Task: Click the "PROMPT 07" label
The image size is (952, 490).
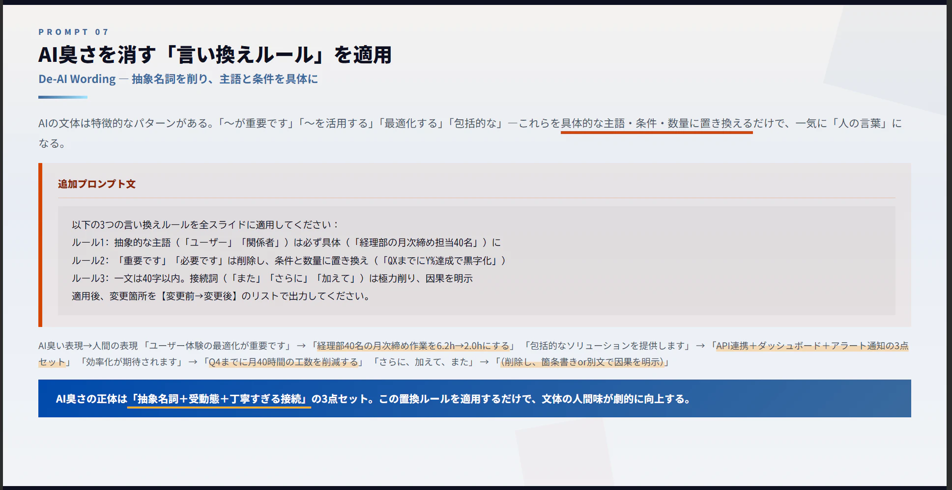Action: click(x=73, y=32)
